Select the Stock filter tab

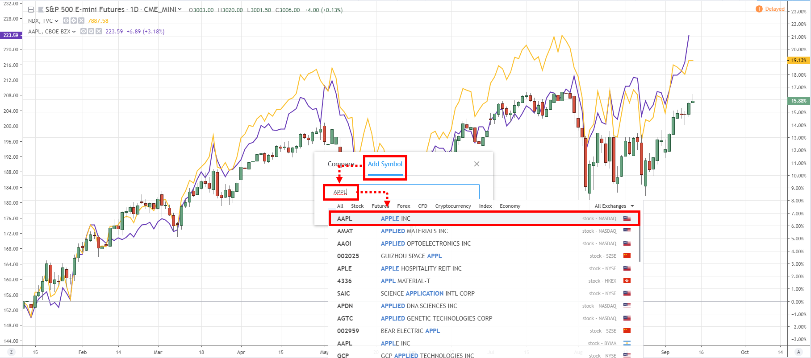pos(357,206)
